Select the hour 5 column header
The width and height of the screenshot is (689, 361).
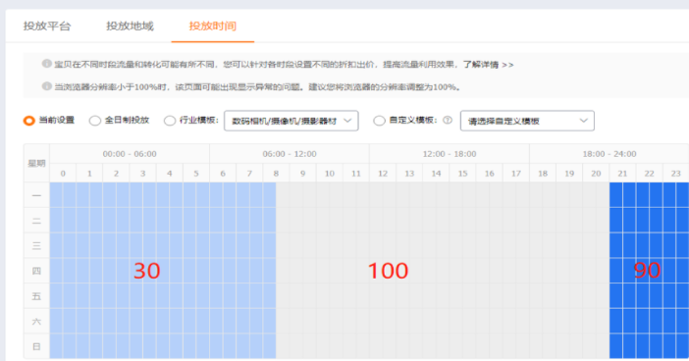pos(196,174)
